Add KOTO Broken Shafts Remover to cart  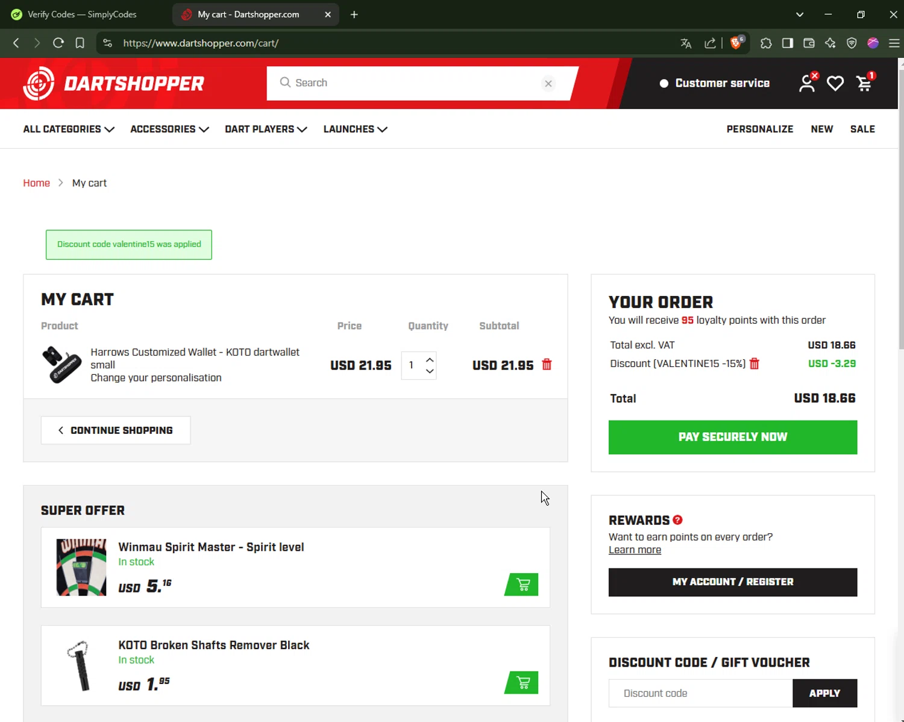click(x=521, y=683)
